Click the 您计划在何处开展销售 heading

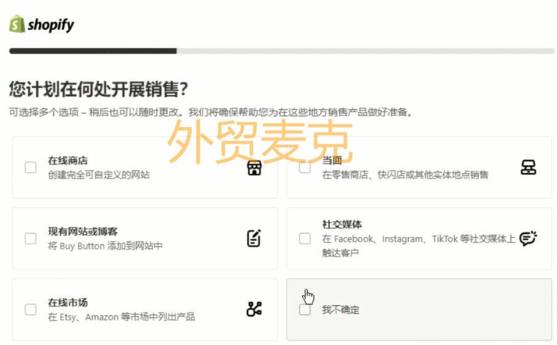(x=98, y=89)
